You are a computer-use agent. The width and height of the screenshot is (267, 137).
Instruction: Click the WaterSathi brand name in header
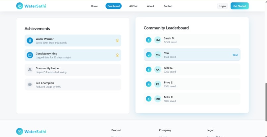pos(35,6)
